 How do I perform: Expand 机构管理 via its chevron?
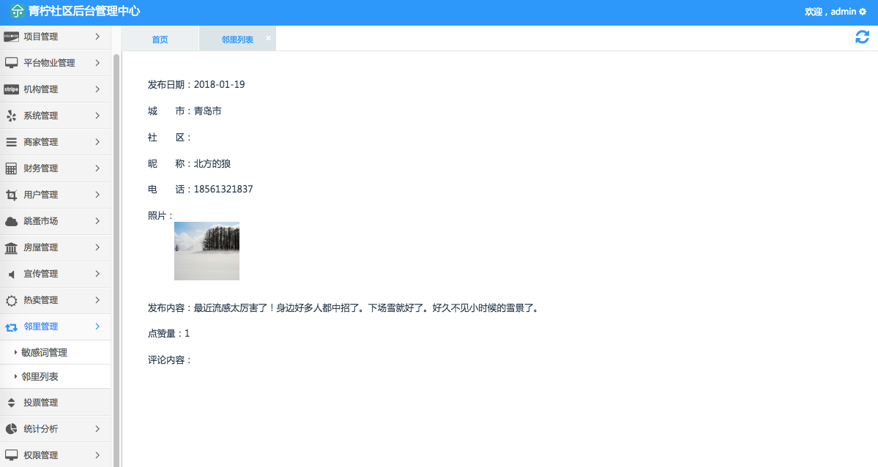tap(97, 89)
